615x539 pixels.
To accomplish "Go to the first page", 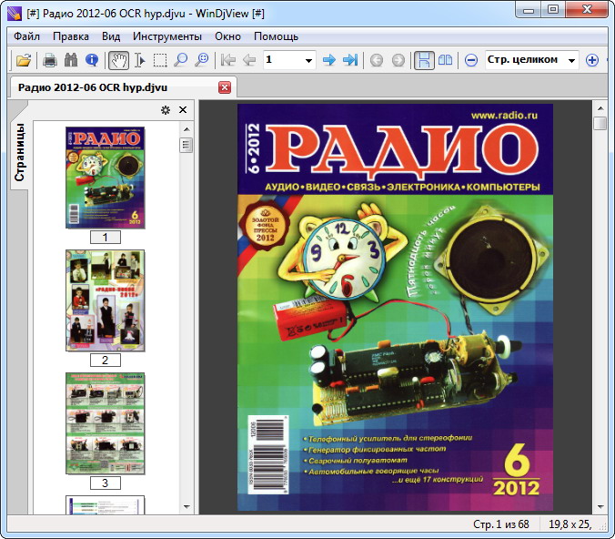I will pos(228,60).
